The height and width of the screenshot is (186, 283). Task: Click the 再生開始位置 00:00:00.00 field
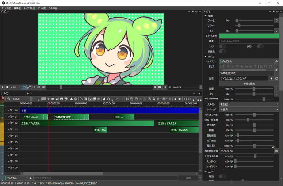click(247, 151)
